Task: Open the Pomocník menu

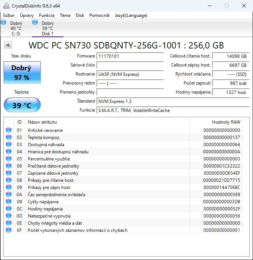Action: tap(99, 15)
